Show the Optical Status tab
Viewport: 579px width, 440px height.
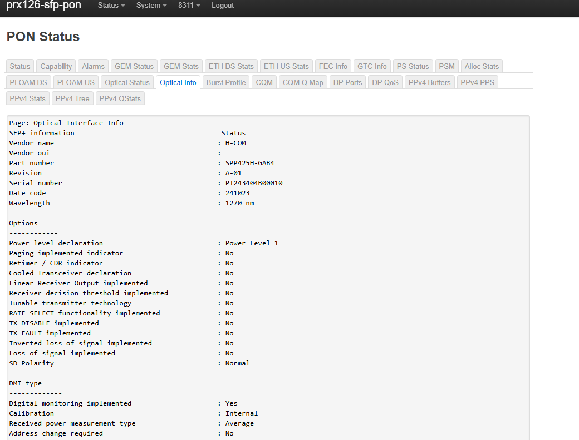pos(127,82)
